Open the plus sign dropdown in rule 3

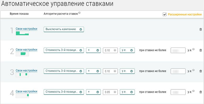pyautogui.click(x=93, y=71)
